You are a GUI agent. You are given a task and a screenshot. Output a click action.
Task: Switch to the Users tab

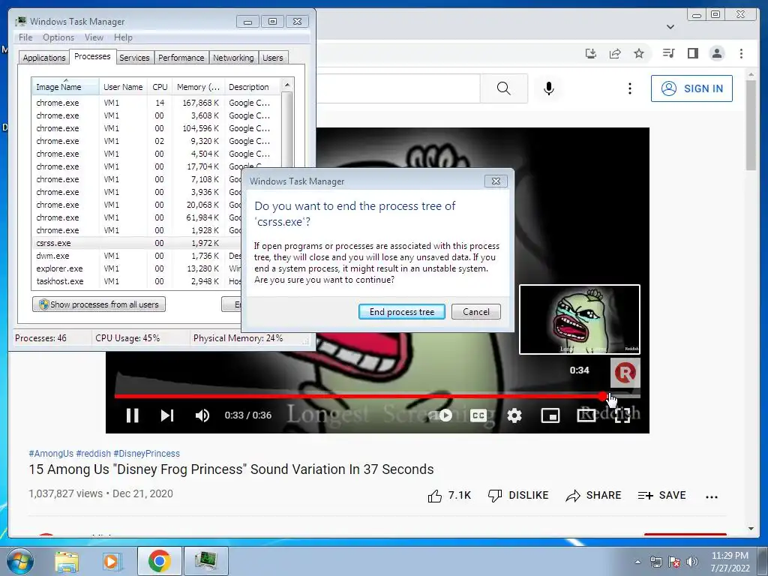pyautogui.click(x=272, y=58)
